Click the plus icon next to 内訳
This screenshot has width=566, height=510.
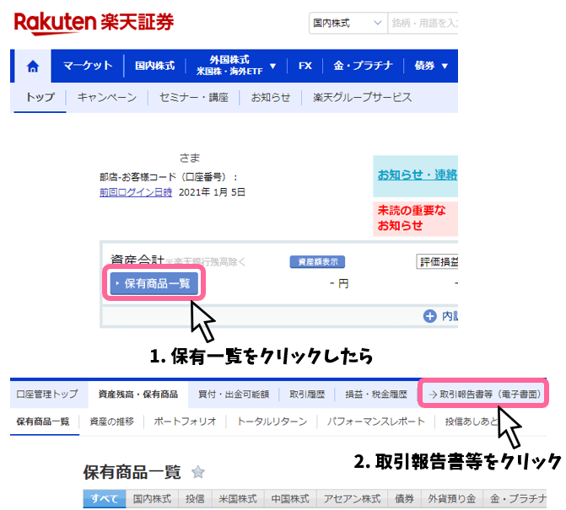click(429, 316)
